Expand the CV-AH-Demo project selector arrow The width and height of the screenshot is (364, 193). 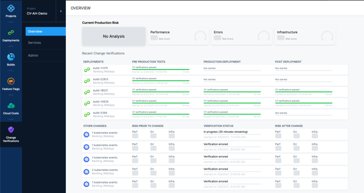61,11
